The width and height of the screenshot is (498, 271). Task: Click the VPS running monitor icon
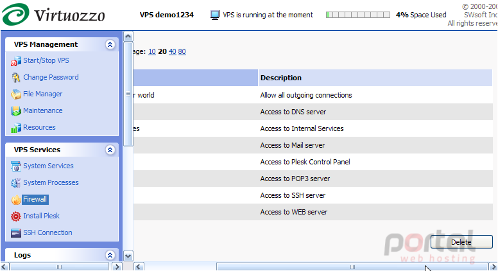(x=215, y=15)
